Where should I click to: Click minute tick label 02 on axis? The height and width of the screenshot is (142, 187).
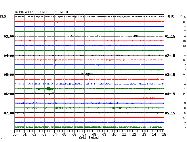pos(34,135)
